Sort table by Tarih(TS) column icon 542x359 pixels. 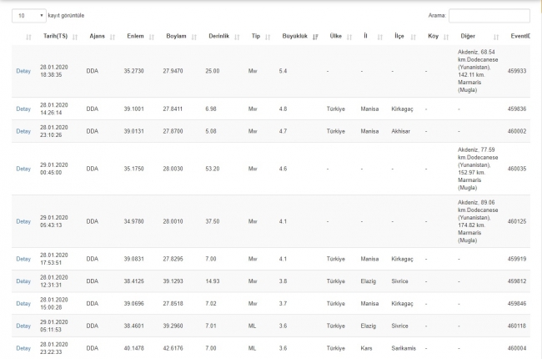75,37
